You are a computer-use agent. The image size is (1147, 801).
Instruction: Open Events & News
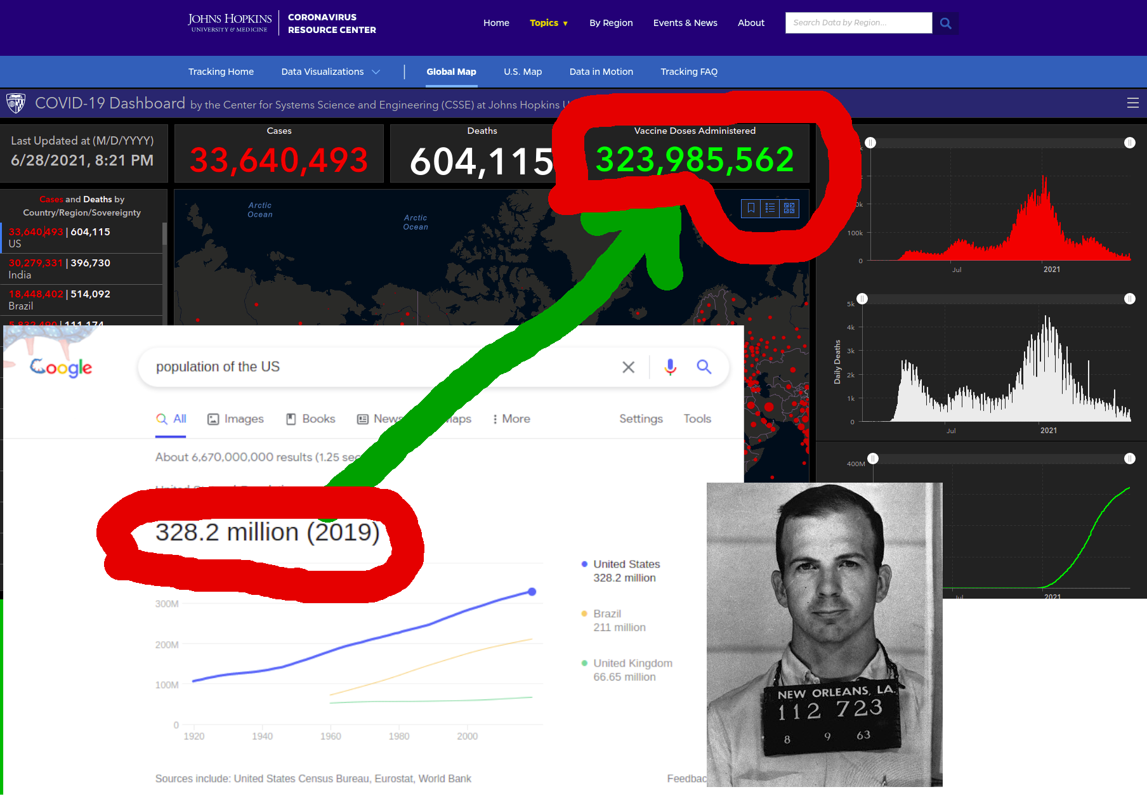685,23
